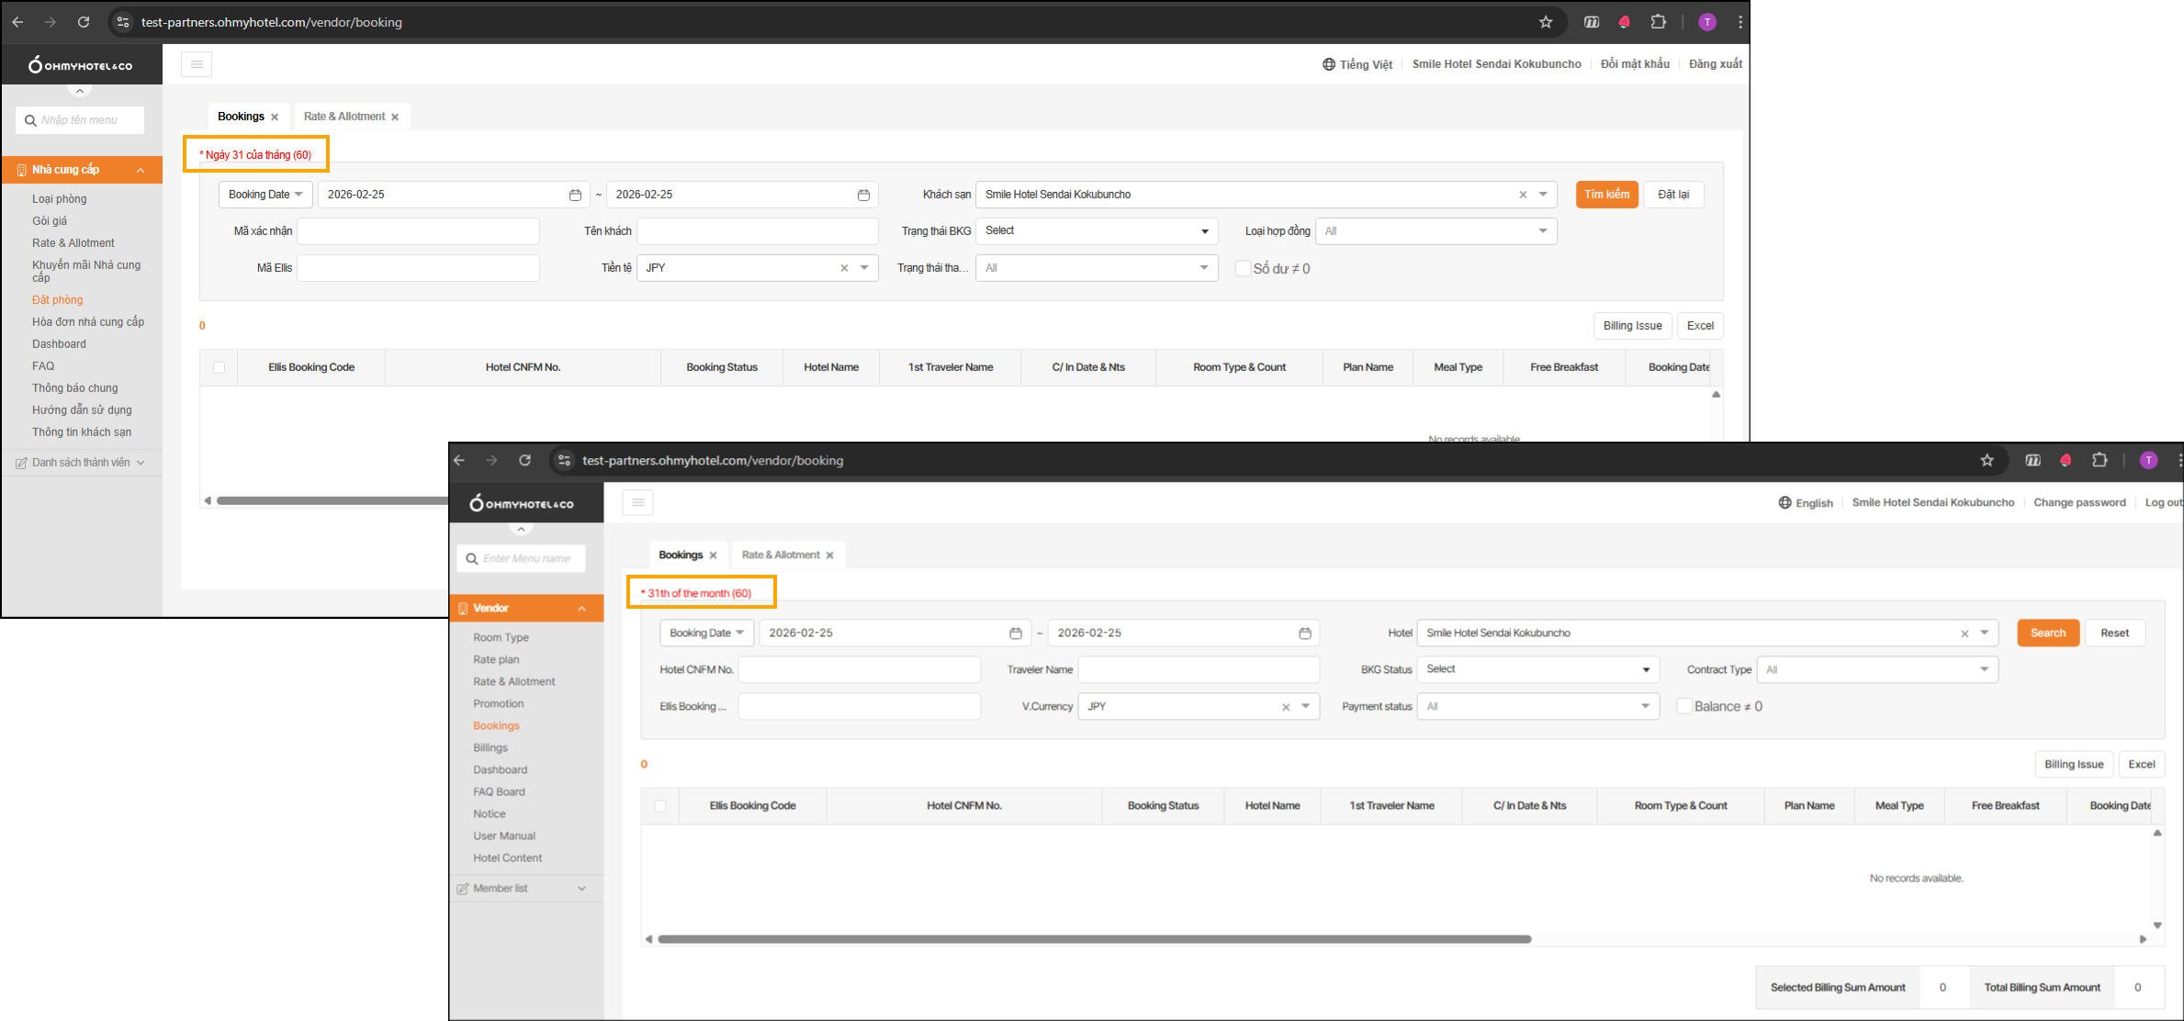Click the hamburger menu icon in the Vietnamese window
This screenshot has width=2184, height=1021.
197,64
